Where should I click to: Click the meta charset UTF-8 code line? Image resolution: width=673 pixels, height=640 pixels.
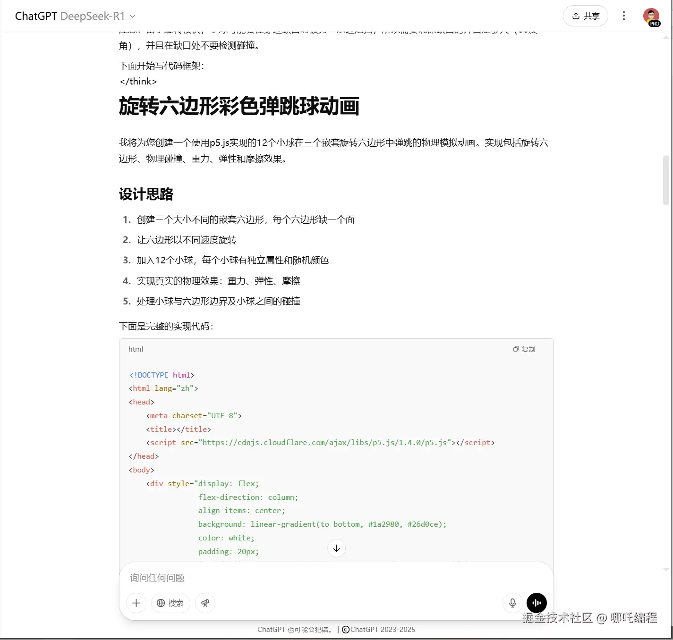point(194,415)
